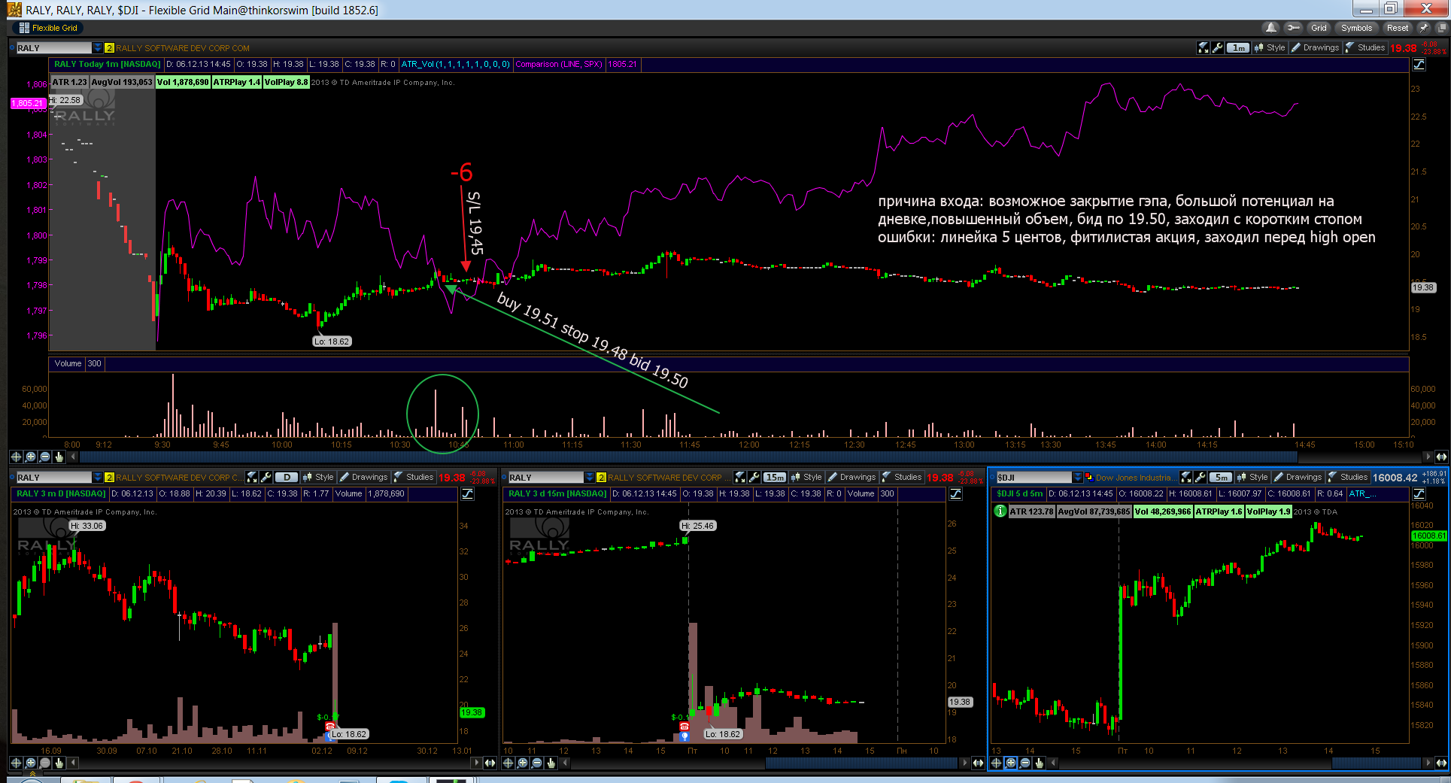This screenshot has width=1451, height=783.
Task: Select pan hand tool under $DJI chart
Action: tap(1040, 763)
